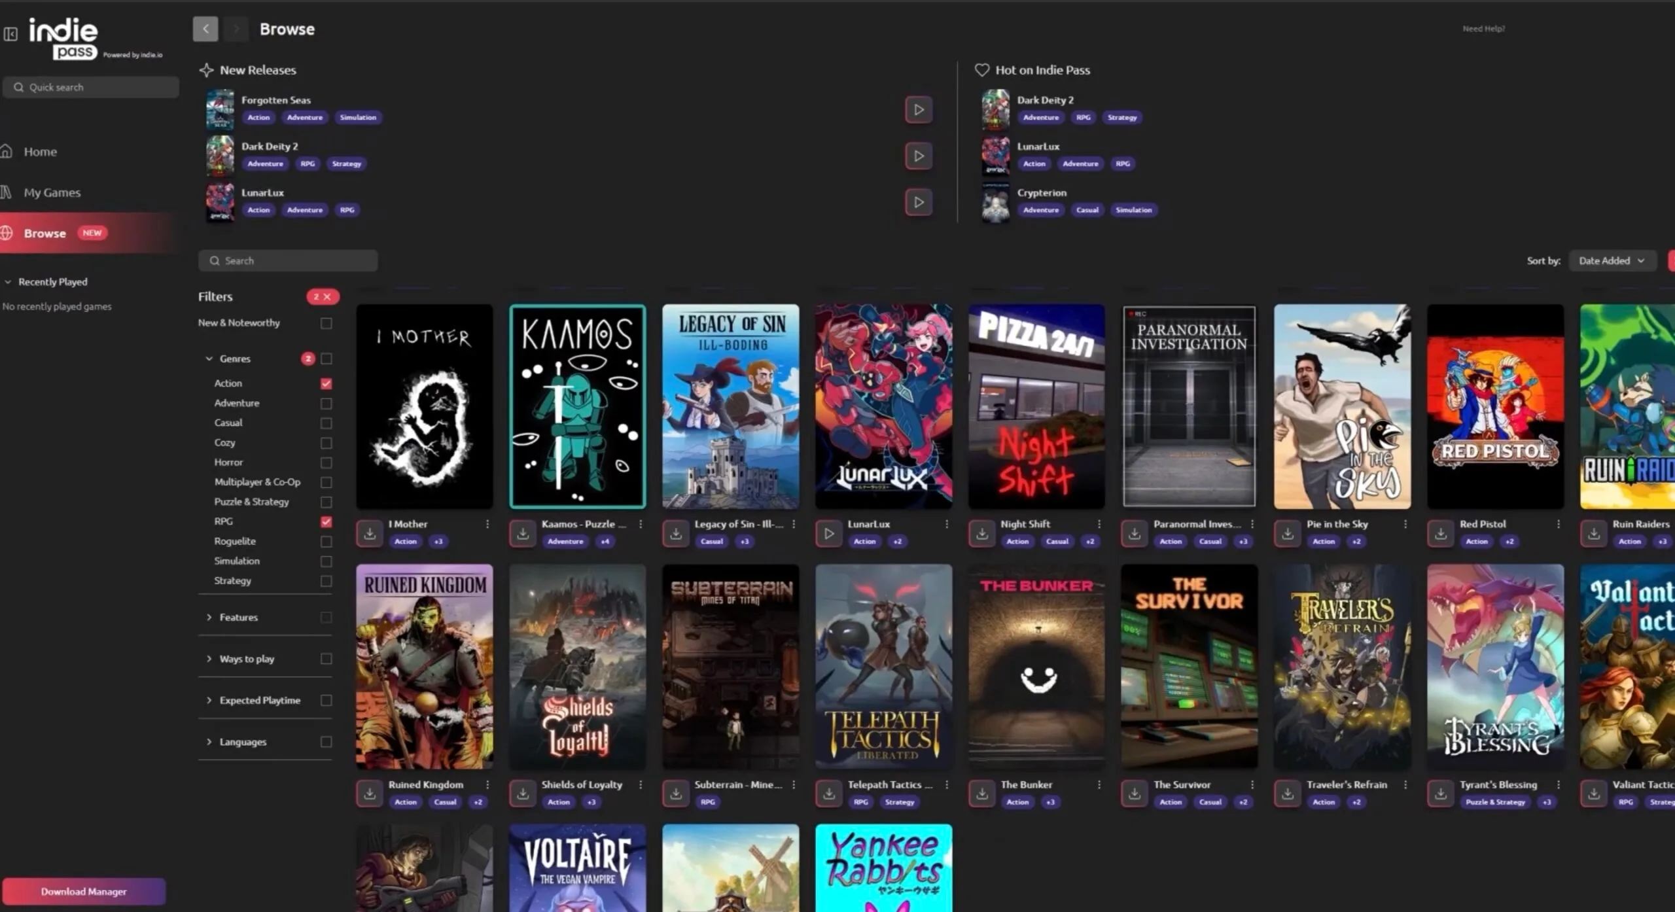Open the Download Manager button

tap(84, 891)
